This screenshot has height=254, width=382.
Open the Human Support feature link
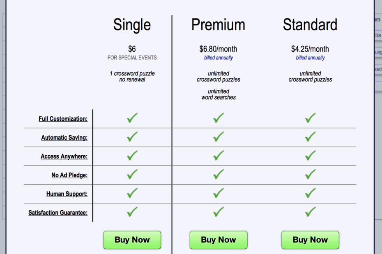(67, 194)
